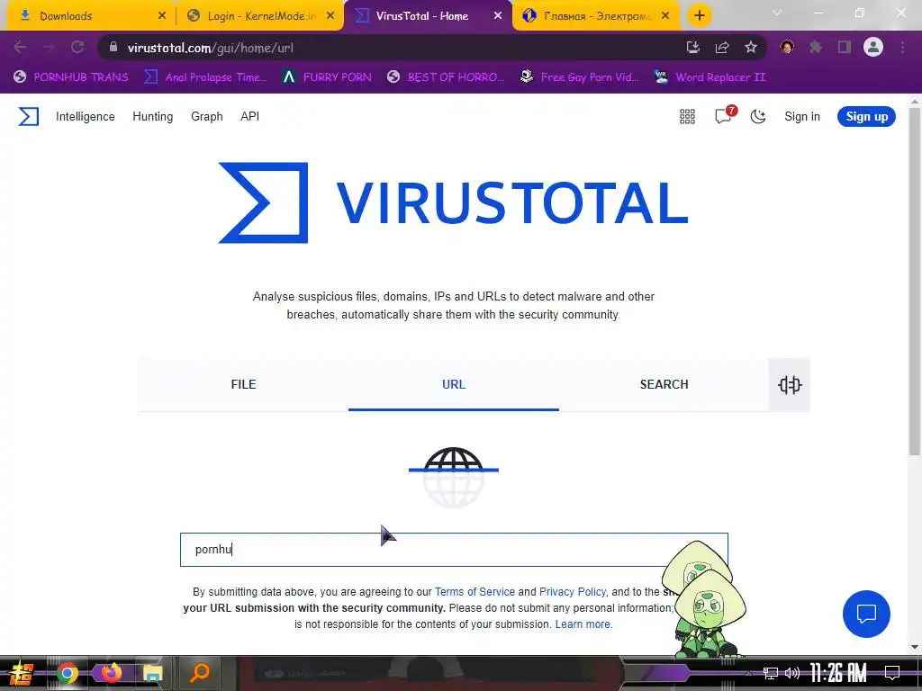Open File Explorer from the taskbar
This screenshot has height=691, width=922.
[153, 673]
